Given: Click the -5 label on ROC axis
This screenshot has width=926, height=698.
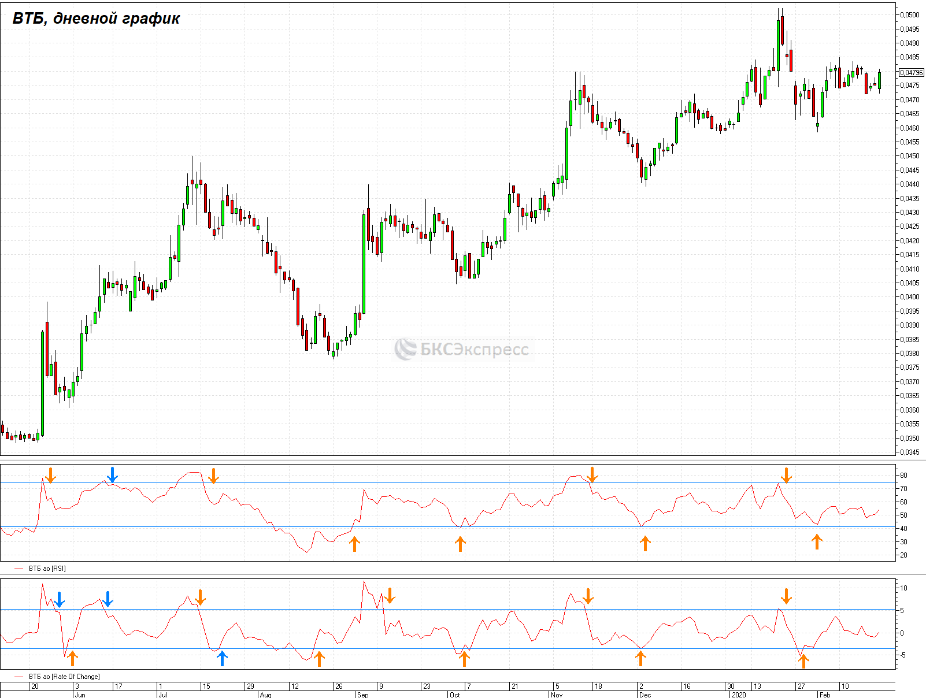Looking at the screenshot, I should [903, 655].
